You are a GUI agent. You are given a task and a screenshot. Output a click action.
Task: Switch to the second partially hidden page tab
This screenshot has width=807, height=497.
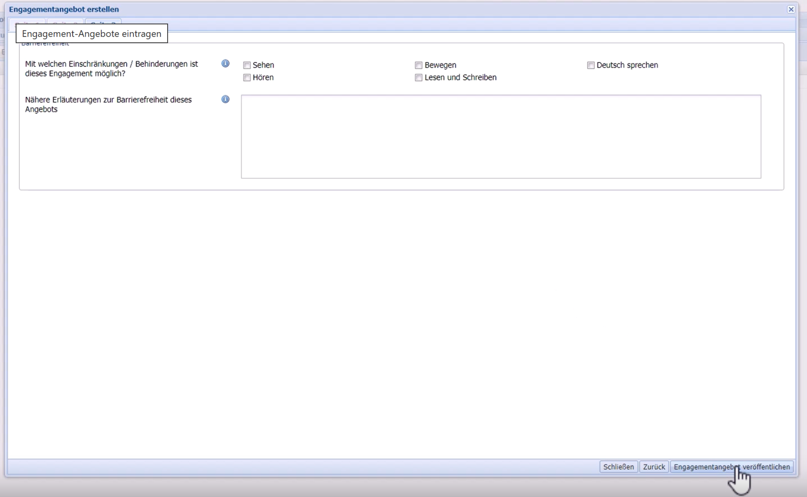click(x=65, y=22)
